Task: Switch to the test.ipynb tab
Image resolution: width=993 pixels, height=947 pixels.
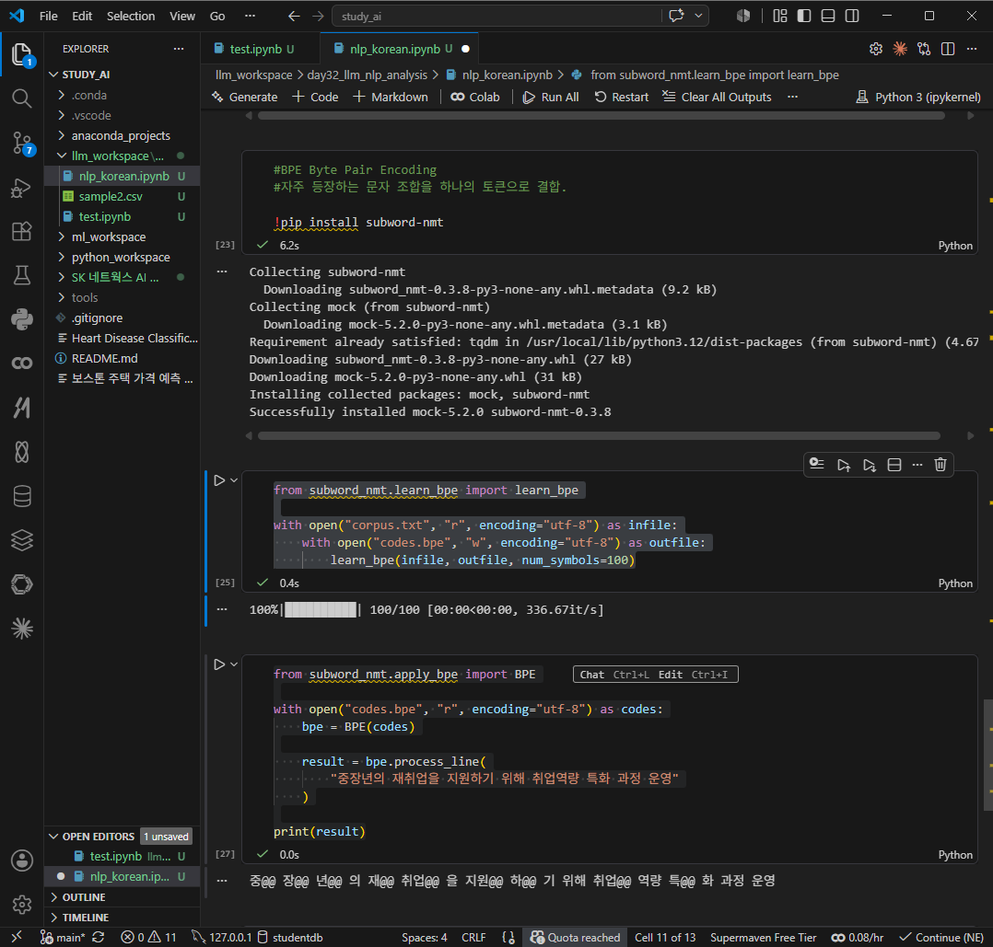Action: (254, 49)
